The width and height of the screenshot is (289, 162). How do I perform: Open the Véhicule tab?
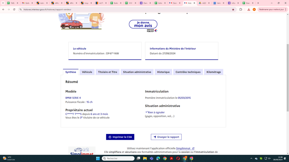tap(87, 72)
